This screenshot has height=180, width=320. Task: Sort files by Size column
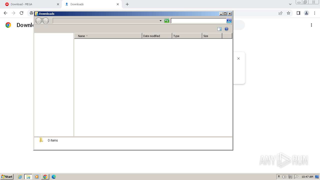212,36
